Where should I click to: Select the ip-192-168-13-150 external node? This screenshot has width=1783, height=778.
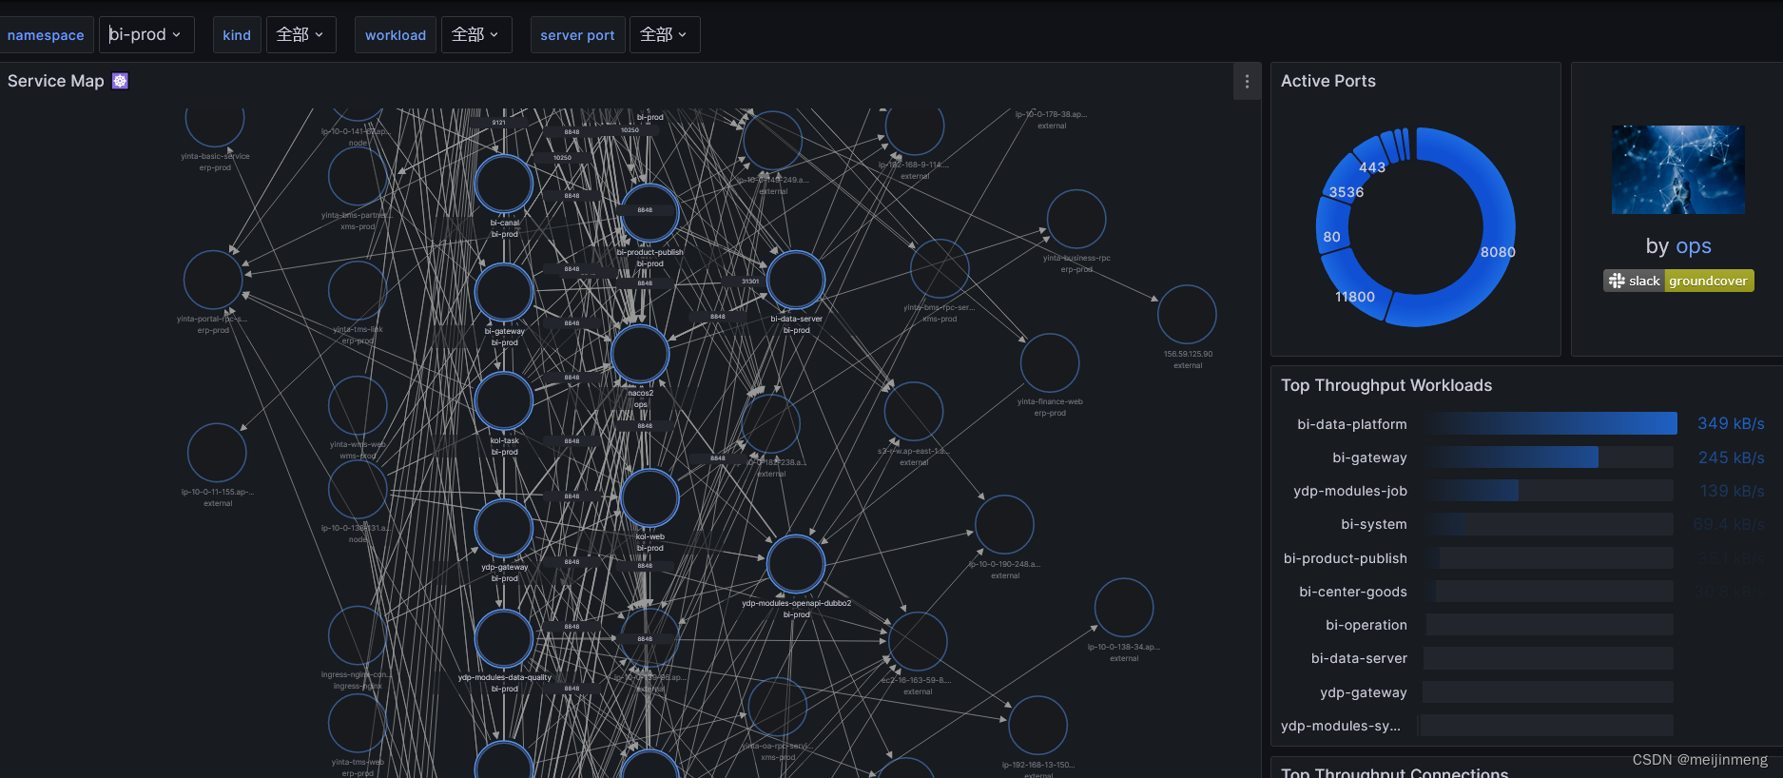pyautogui.click(x=1037, y=726)
